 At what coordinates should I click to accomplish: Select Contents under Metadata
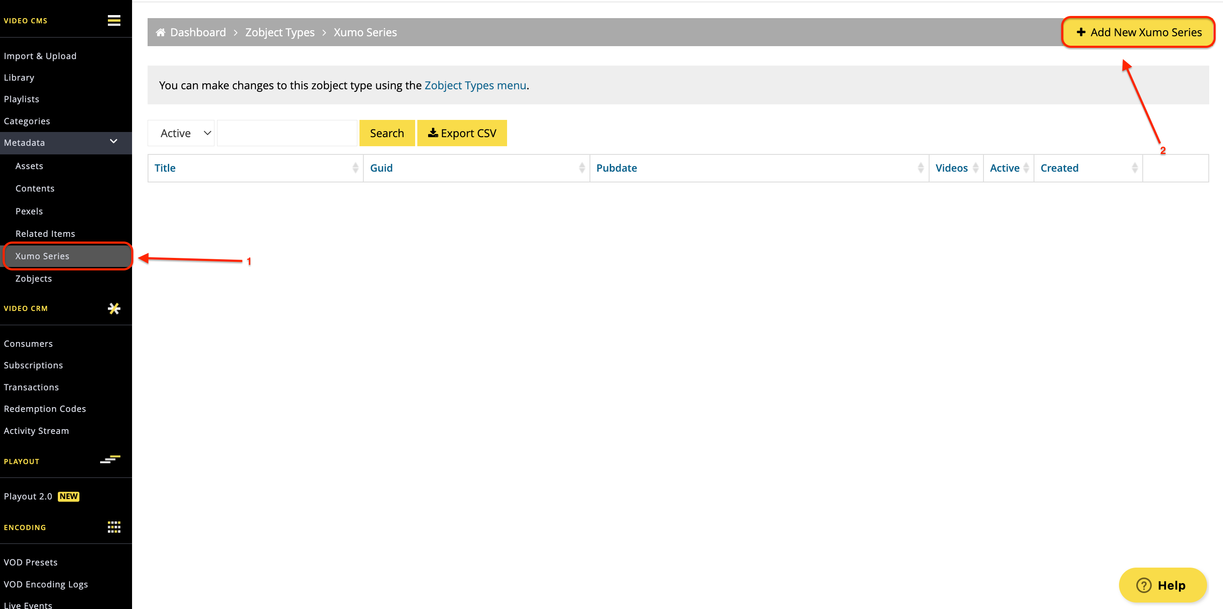pos(35,188)
